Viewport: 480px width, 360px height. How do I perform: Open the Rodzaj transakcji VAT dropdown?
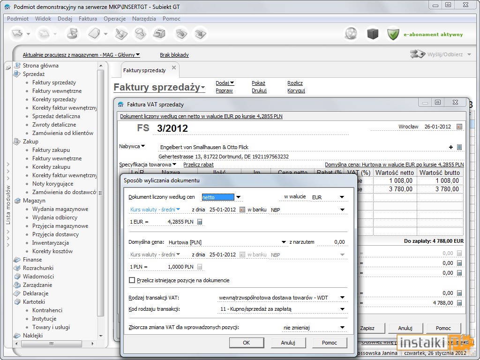click(342, 298)
